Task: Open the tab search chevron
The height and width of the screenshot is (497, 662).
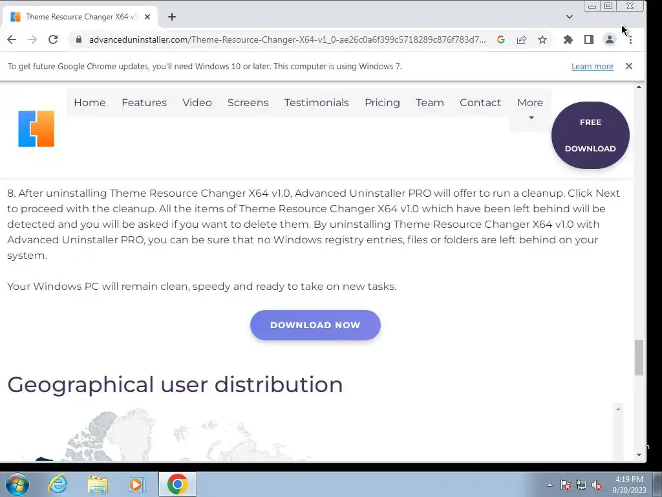Action: point(570,17)
